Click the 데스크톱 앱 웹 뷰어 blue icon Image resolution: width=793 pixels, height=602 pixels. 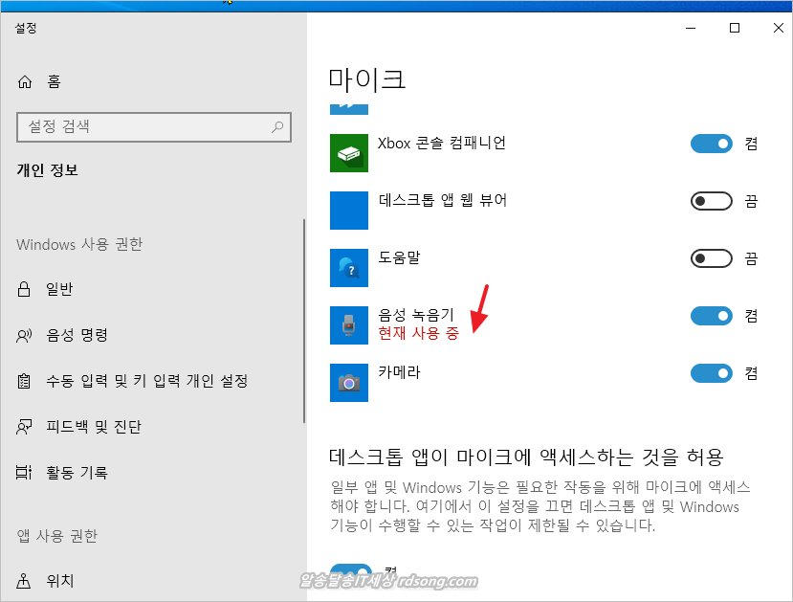349,211
